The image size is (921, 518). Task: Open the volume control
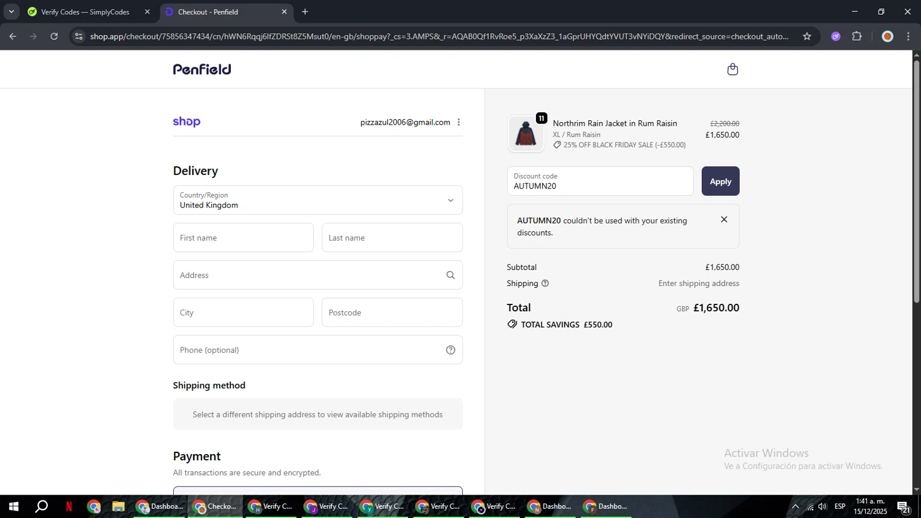[x=823, y=506]
